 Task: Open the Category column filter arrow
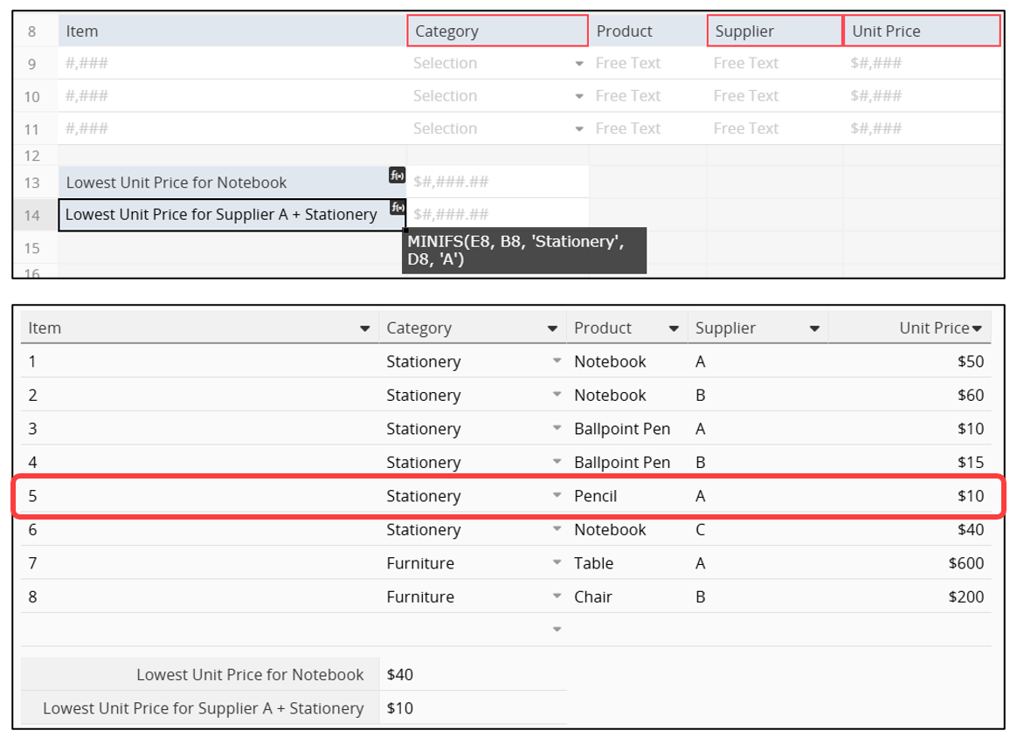(x=552, y=329)
